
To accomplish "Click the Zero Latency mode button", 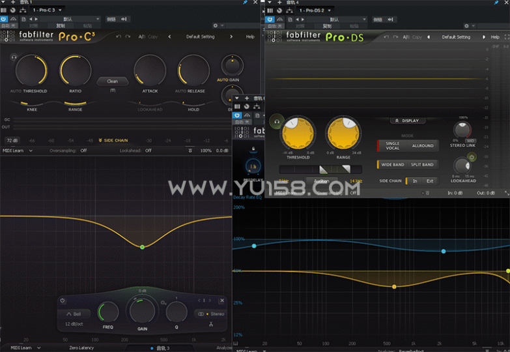I will coord(81,348).
